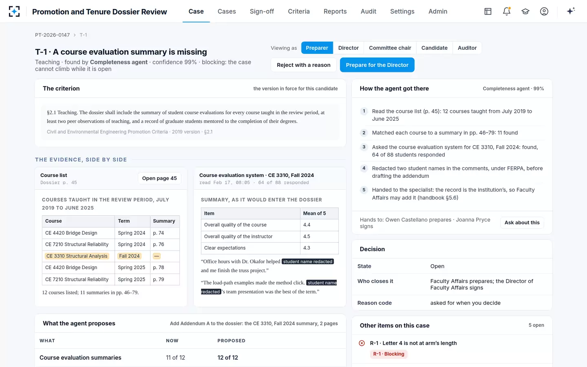Click the graduation cap icon
Image resolution: width=587 pixels, height=367 pixels.
coord(525,11)
